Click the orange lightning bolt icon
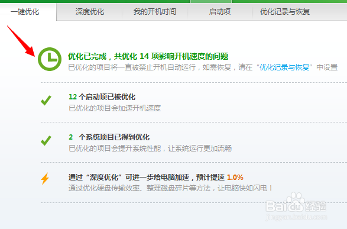This screenshot has height=229, width=347. [45, 179]
